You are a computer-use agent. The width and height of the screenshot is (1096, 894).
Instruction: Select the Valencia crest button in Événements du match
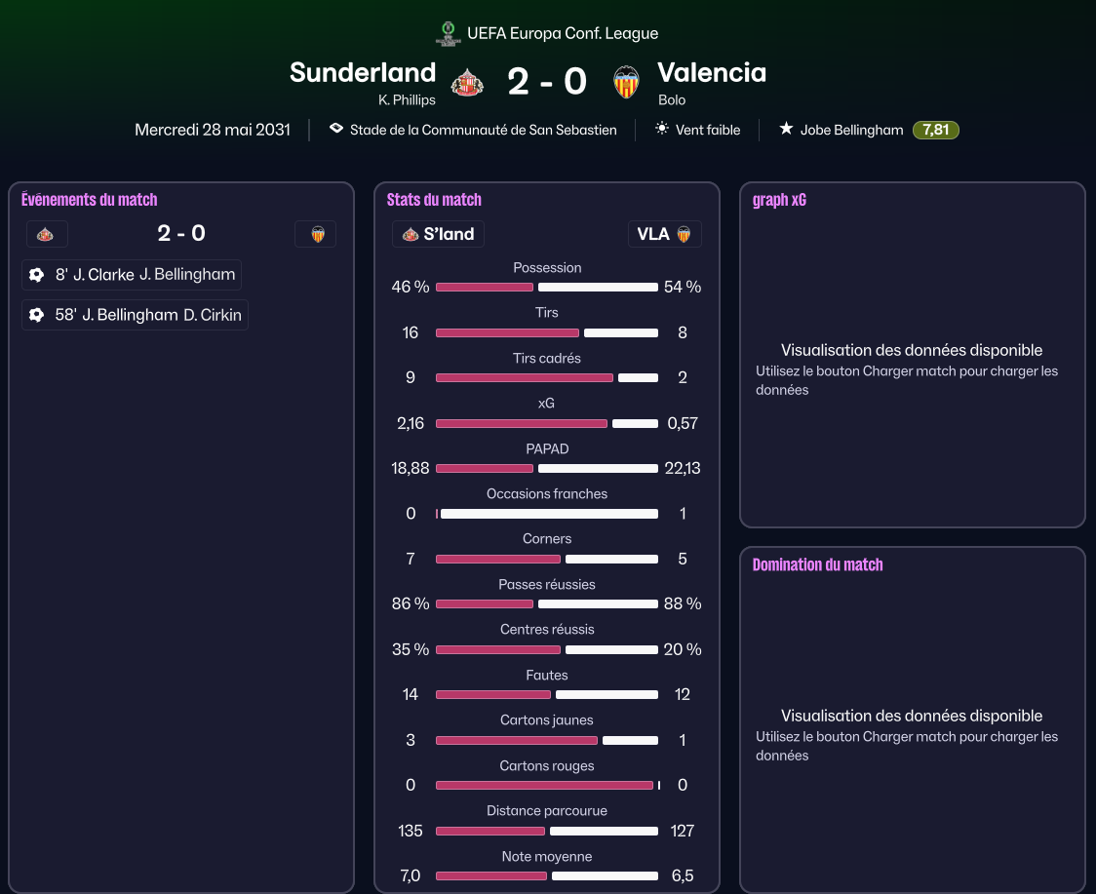(x=315, y=234)
